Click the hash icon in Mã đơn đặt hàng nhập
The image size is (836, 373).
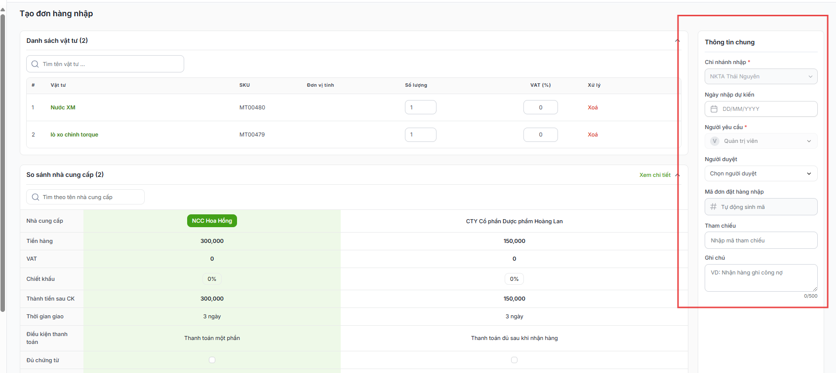[713, 207]
